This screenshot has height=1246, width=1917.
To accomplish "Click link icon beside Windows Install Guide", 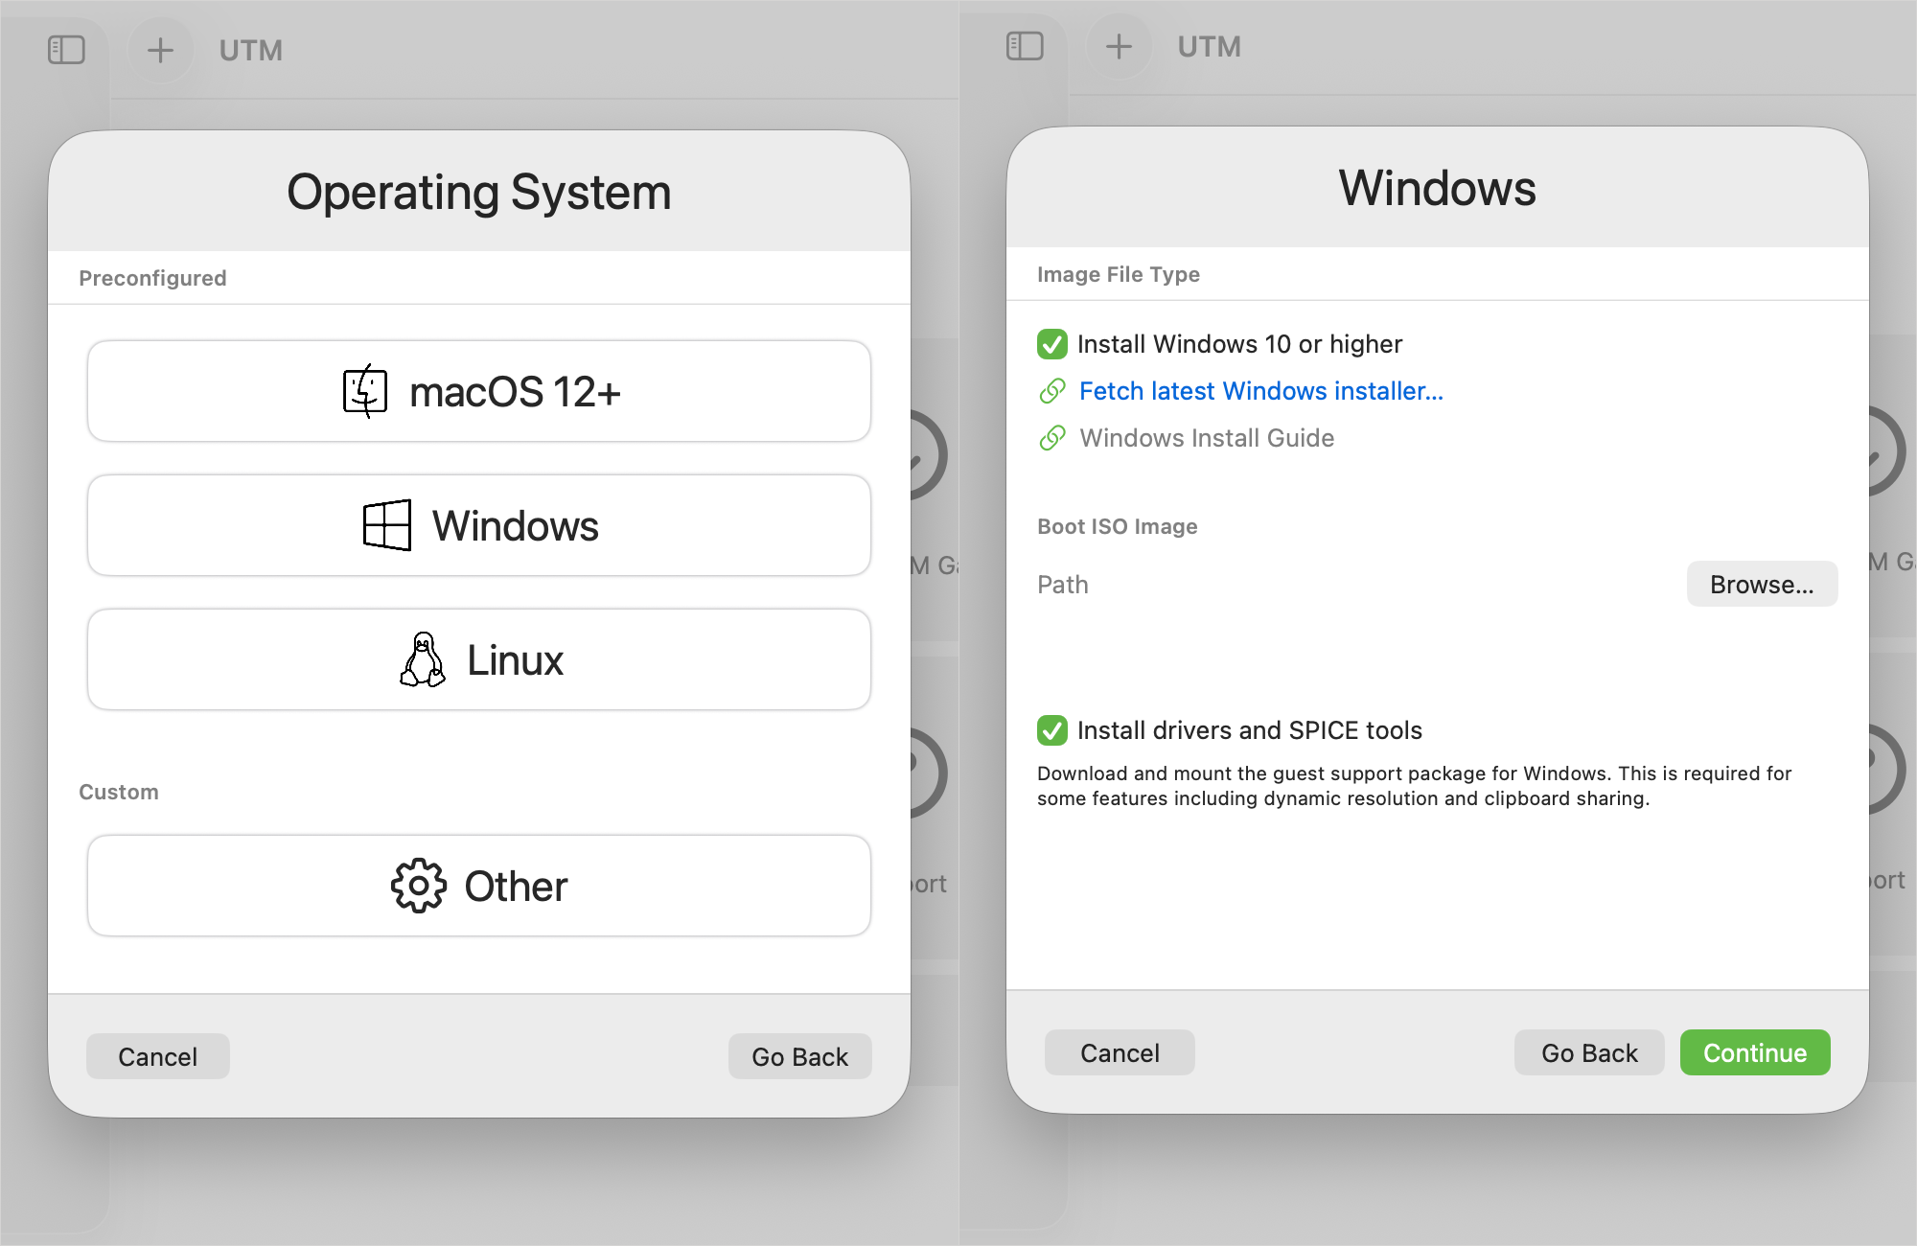I will pos(1052,438).
